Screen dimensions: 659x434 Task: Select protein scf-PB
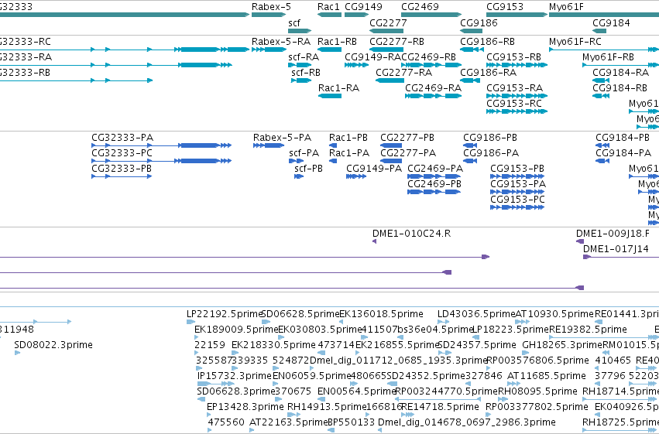click(299, 176)
